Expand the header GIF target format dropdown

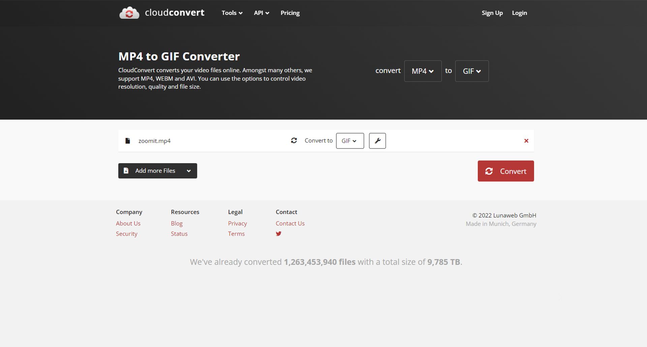[x=471, y=71]
